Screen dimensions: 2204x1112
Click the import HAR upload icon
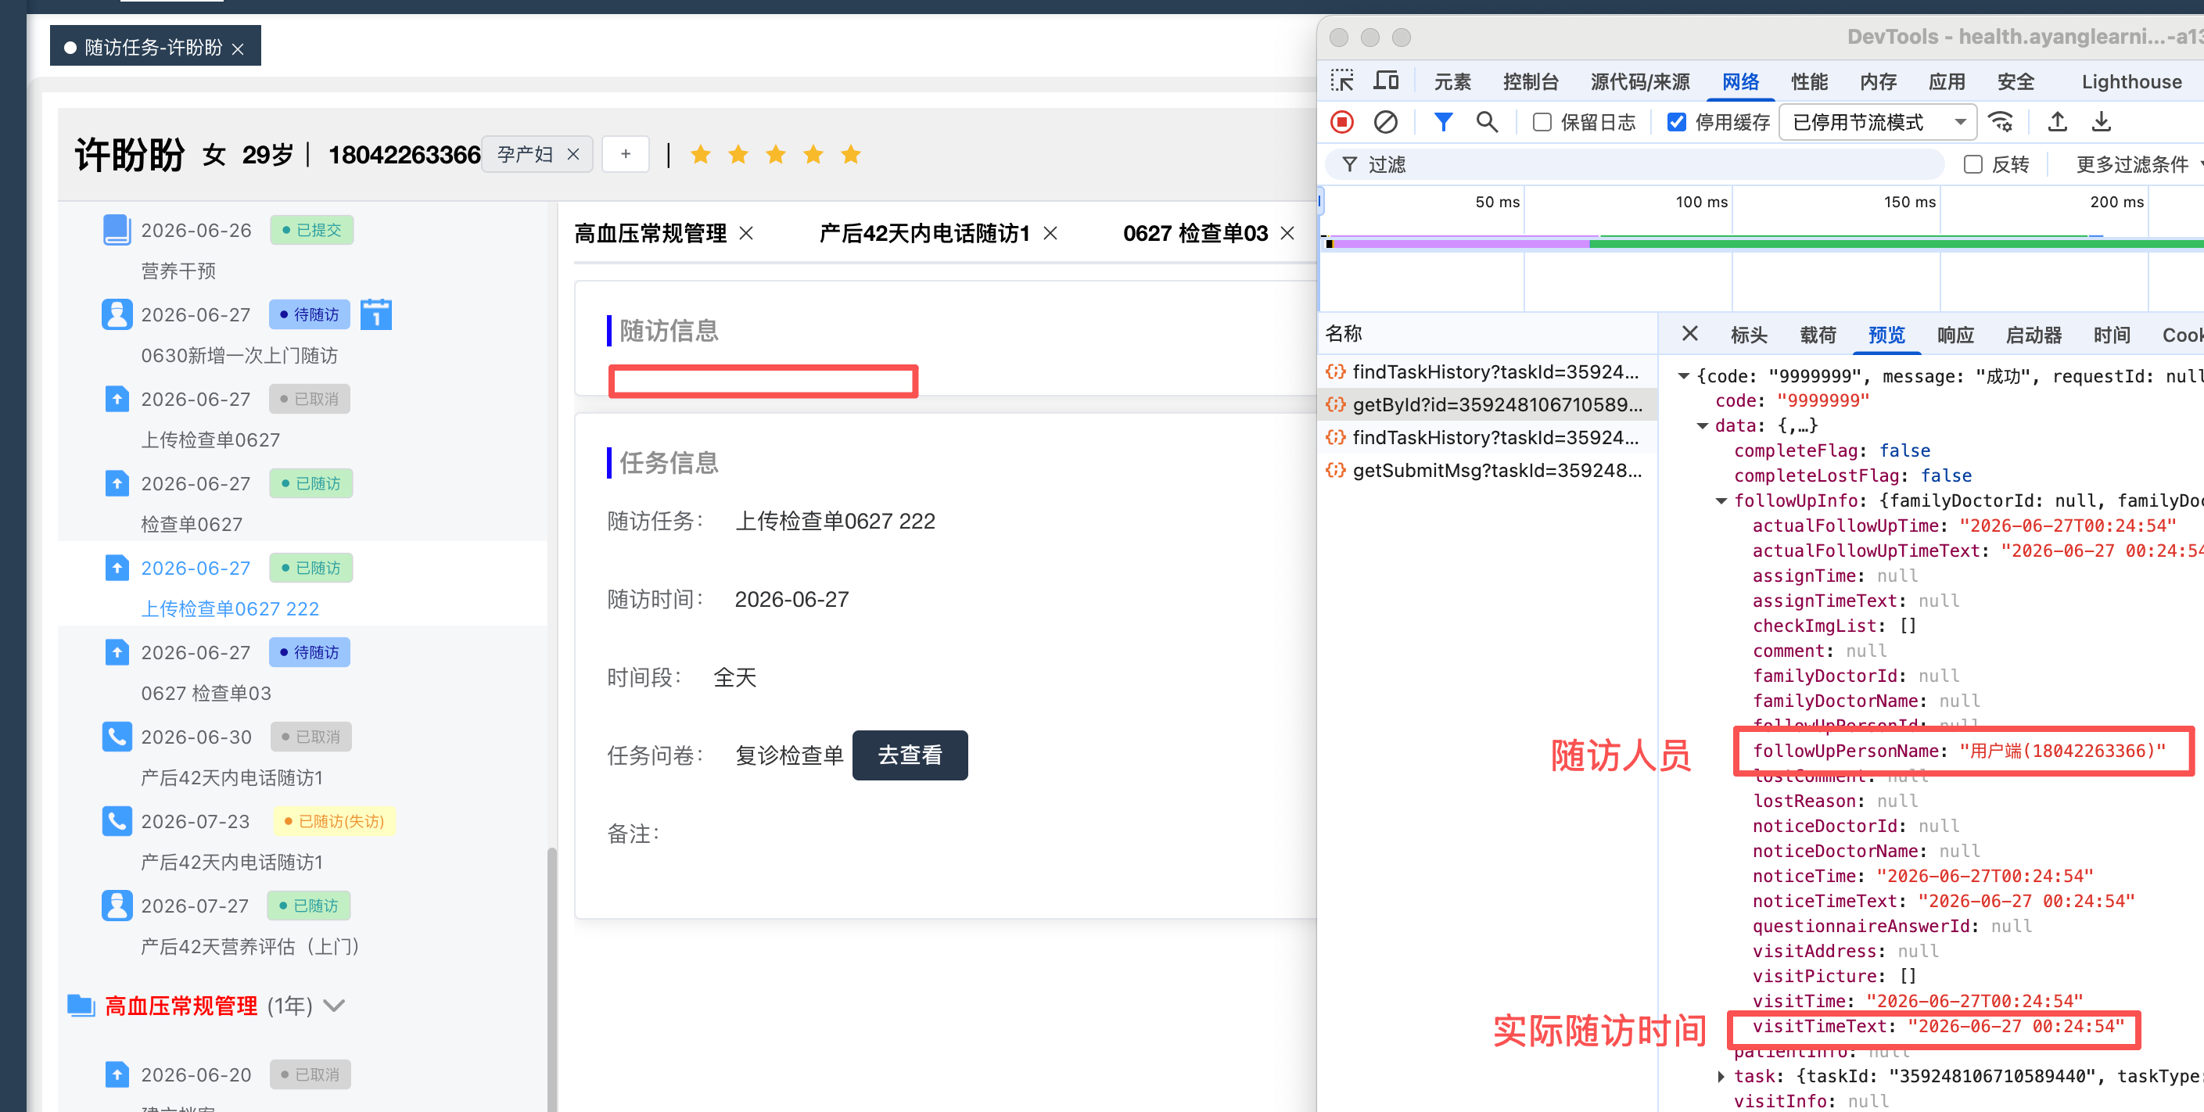2058,122
